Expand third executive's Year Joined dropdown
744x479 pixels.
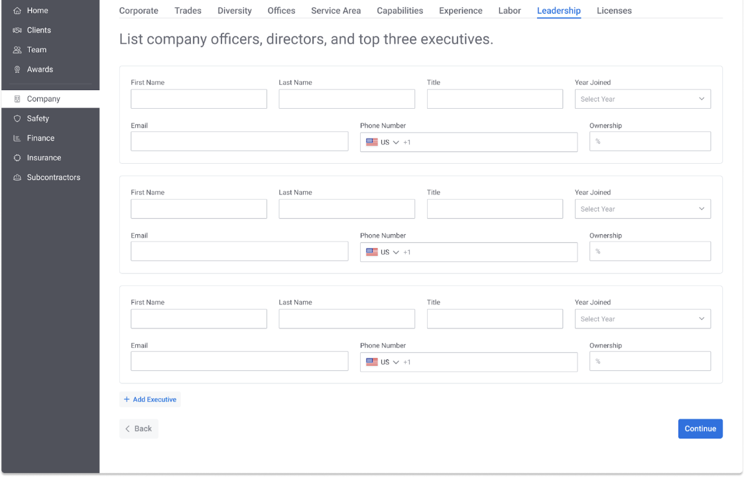click(x=642, y=319)
